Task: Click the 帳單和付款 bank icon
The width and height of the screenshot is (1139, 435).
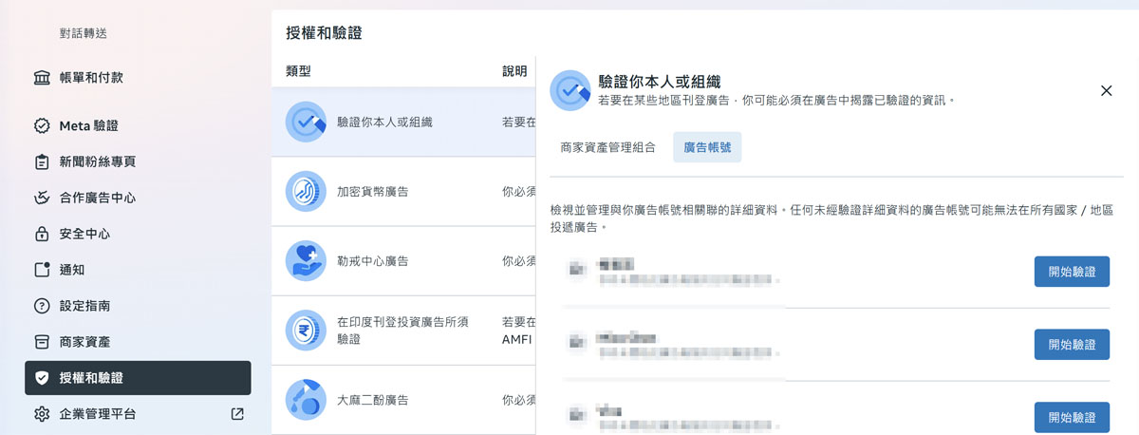Action: 42,78
